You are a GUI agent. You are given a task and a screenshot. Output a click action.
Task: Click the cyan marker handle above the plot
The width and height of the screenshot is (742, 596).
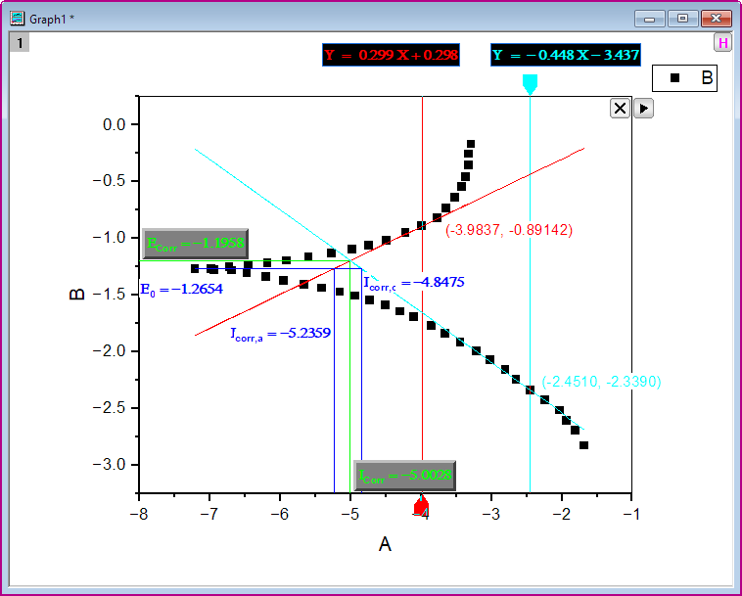pos(530,85)
